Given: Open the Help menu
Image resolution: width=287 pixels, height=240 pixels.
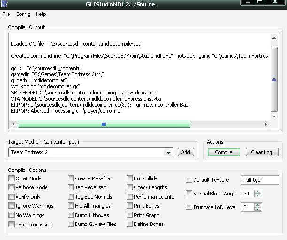Looking at the screenshot, I should 41,15.
